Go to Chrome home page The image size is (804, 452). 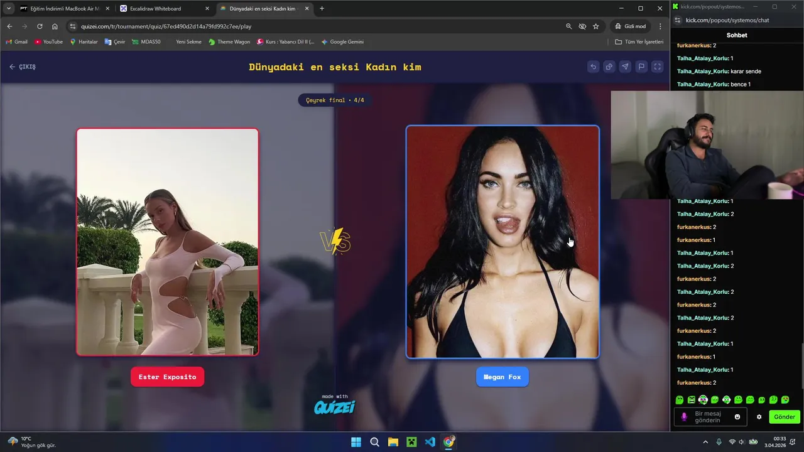55,26
